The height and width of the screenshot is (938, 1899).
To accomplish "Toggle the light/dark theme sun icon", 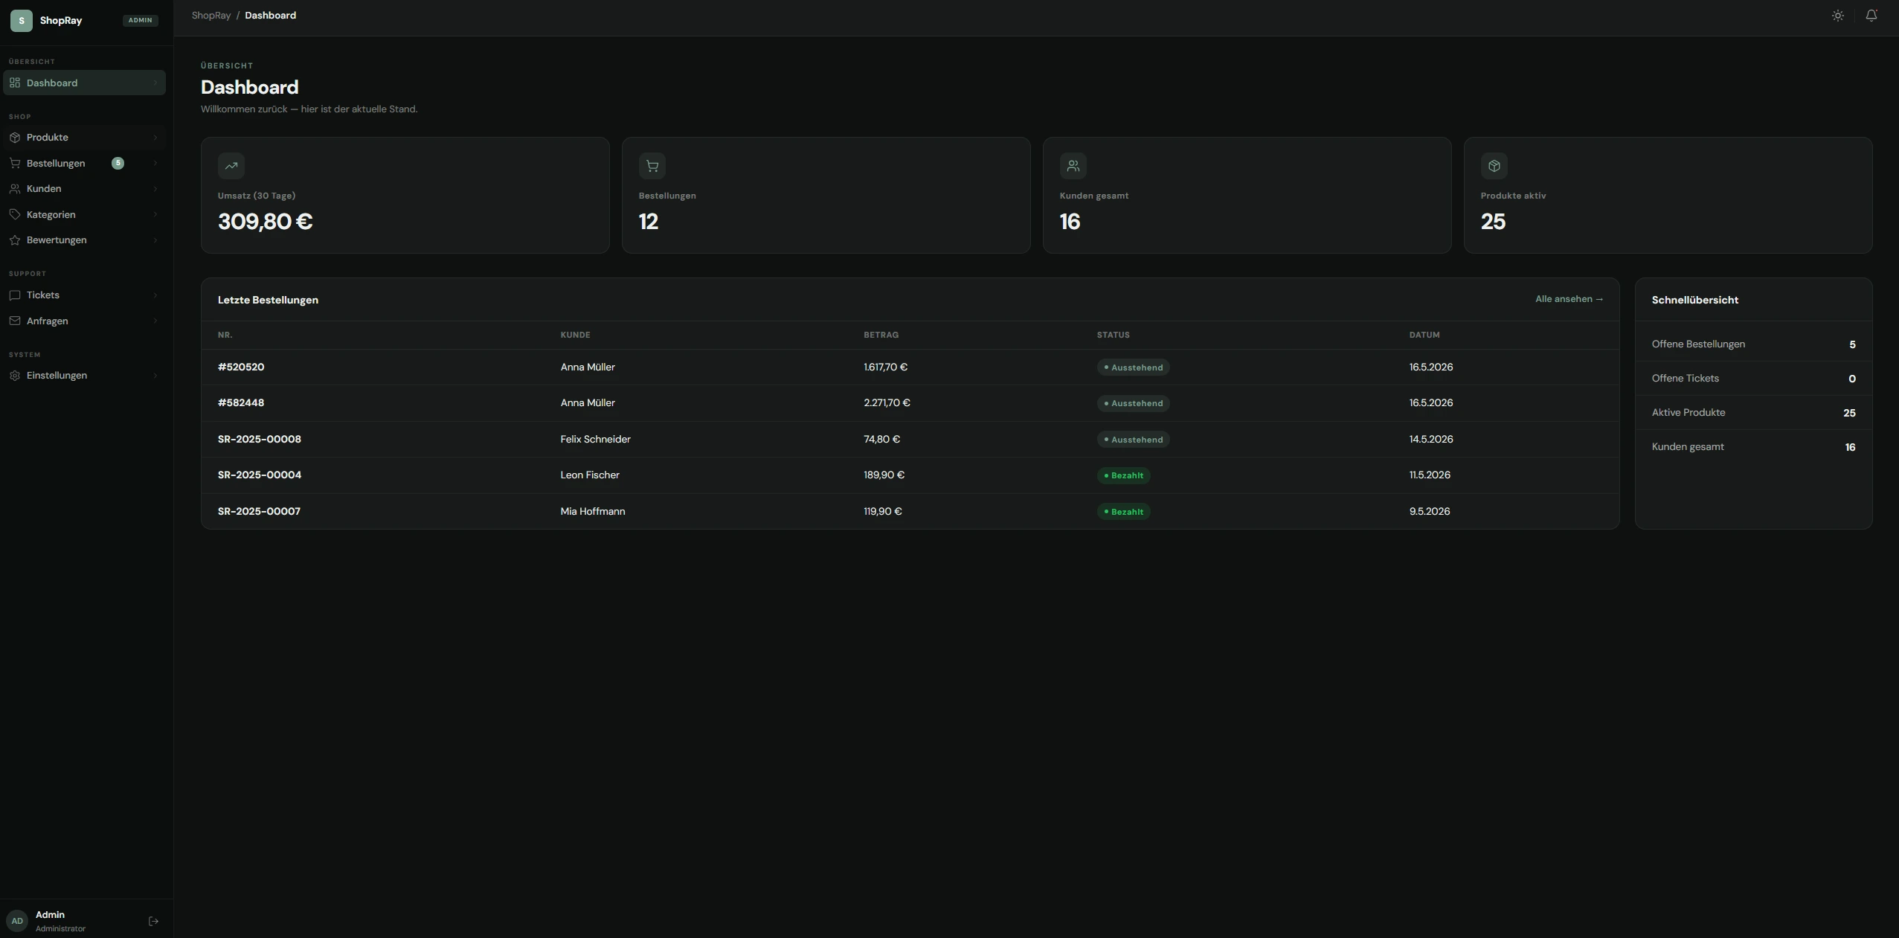I will pyautogui.click(x=1837, y=16).
